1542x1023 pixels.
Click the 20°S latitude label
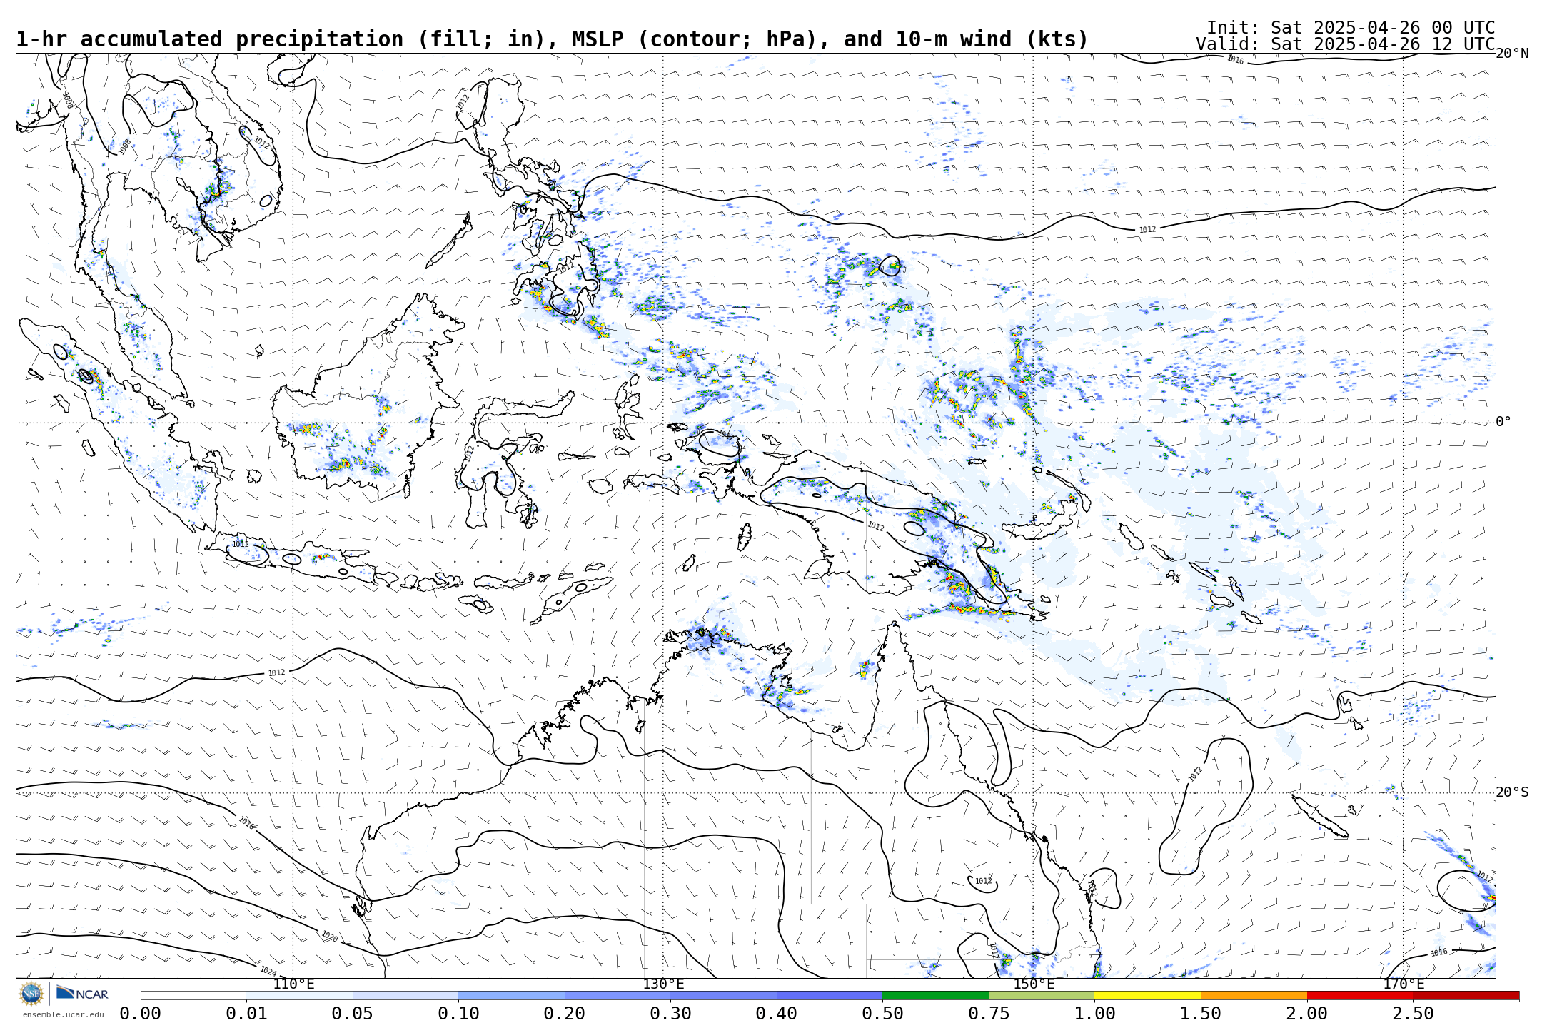[x=1512, y=792]
